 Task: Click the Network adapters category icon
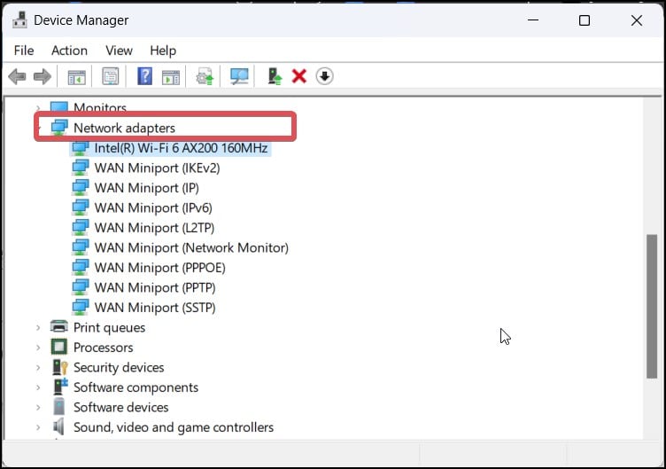pos(59,128)
